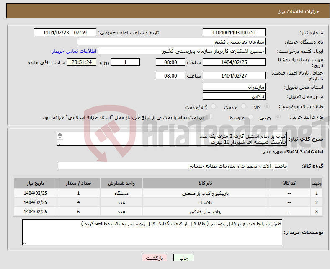Viewport: 330px width, 269px height.
Task: Click the گروه کالا field ماشین آلات
Action: click(x=173, y=166)
